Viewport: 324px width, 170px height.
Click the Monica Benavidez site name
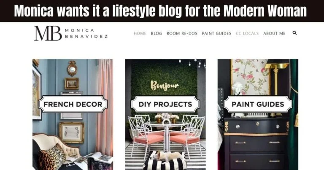(x=86, y=33)
